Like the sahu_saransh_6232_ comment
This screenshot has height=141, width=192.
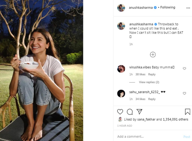pyautogui.click(x=184, y=94)
